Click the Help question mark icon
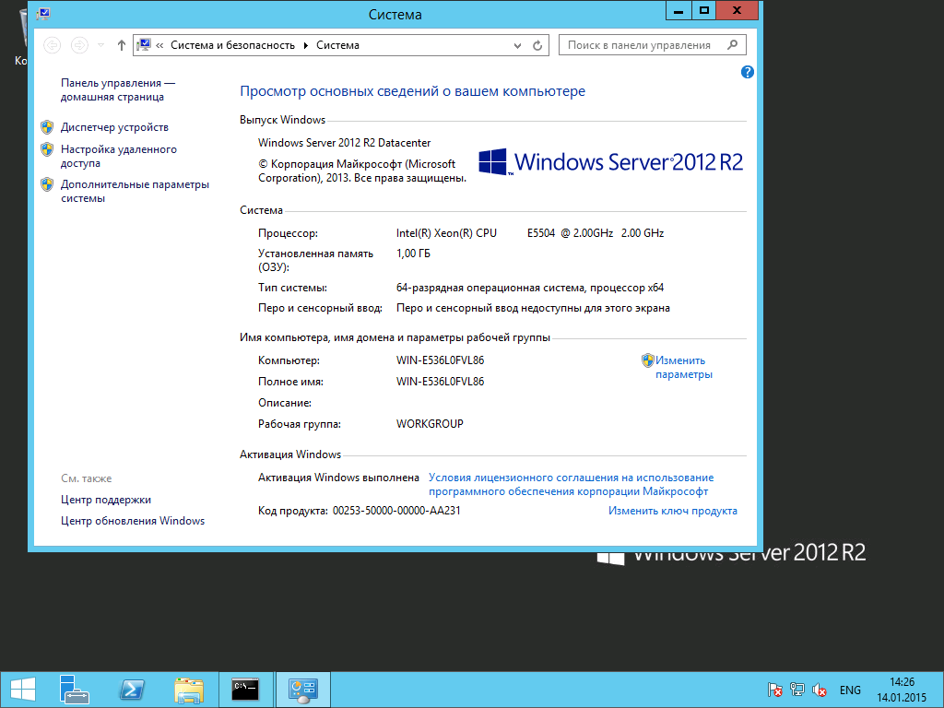Viewport: 944px width, 708px height. 747,72
